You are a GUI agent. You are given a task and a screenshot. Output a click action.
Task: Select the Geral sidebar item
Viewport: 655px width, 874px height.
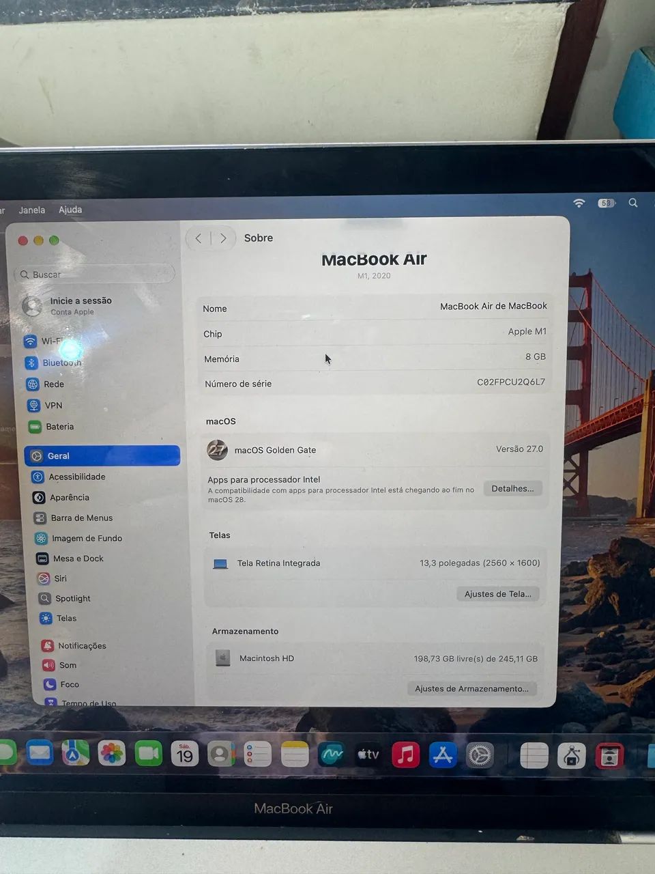102,455
